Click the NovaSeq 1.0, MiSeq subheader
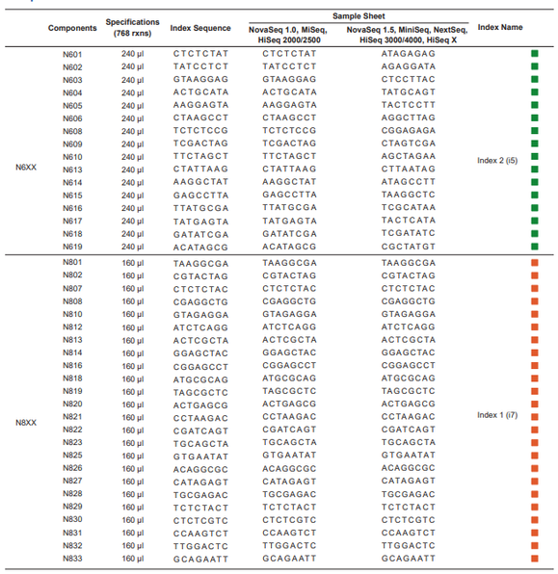 [x=288, y=30]
